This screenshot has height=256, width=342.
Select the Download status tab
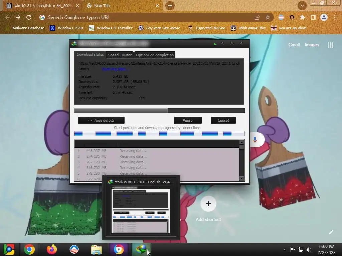(90, 54)
